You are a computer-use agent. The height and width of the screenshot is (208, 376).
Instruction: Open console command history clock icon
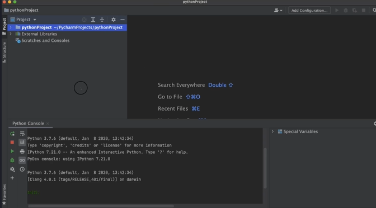[22, 169]
